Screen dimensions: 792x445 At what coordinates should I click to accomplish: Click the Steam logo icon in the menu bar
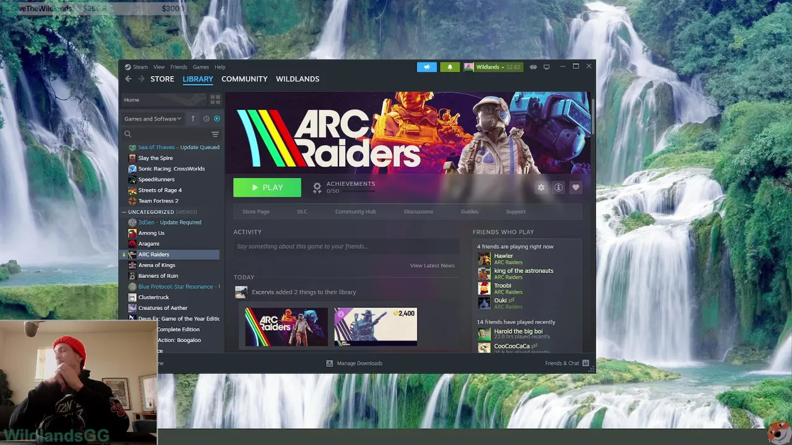(127, 67)
